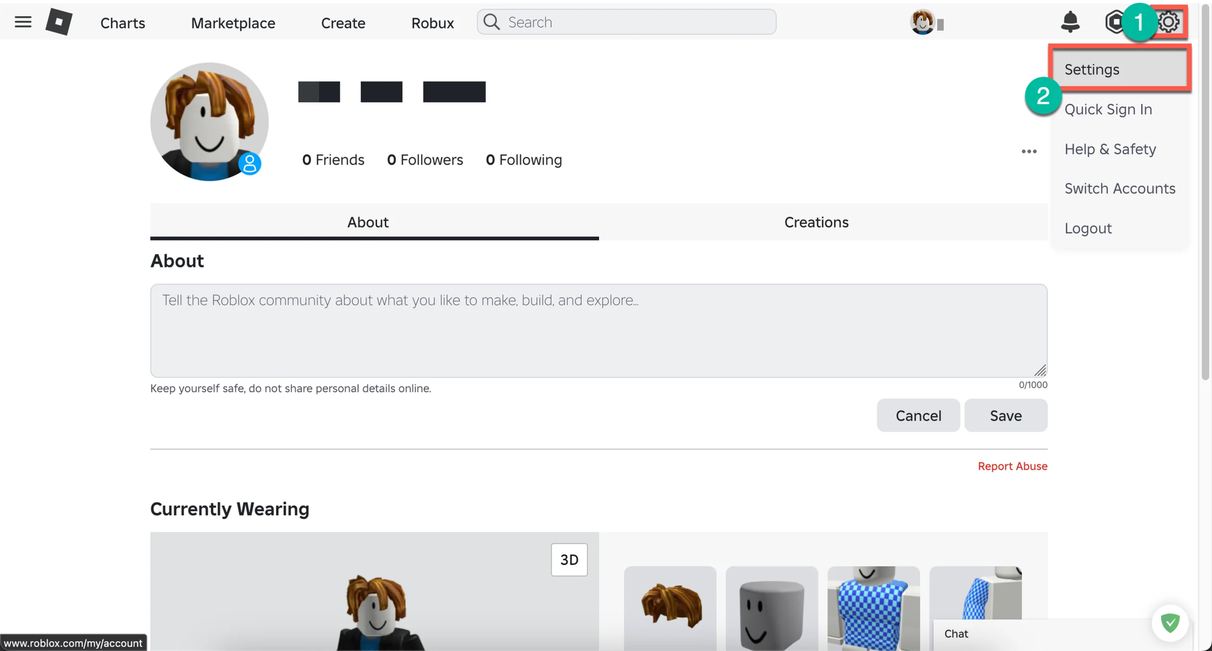This screenshot has height=651, width=1212.
Task: Click the green shield icon
Action: (x=1170, y=623)
